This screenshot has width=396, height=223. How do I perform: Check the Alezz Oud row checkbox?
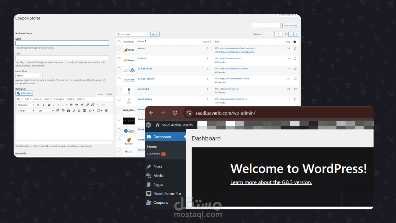(119, 89)
